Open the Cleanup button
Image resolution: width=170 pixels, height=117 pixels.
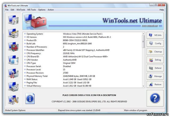(155, 52)
